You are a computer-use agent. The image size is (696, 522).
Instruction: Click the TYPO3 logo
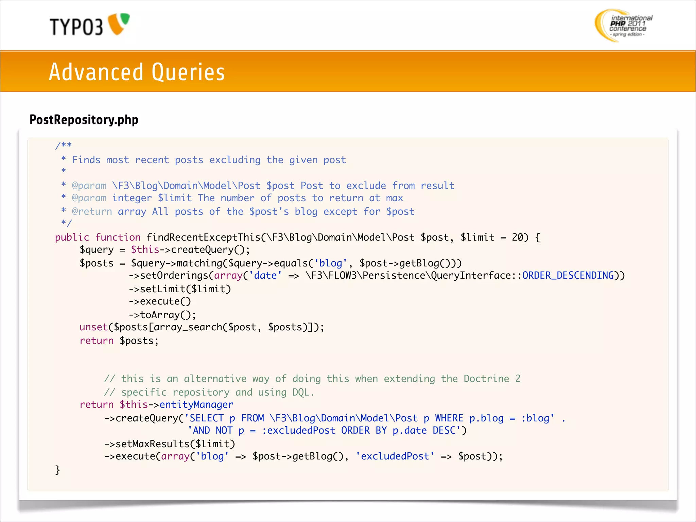[x=90, y=24]
